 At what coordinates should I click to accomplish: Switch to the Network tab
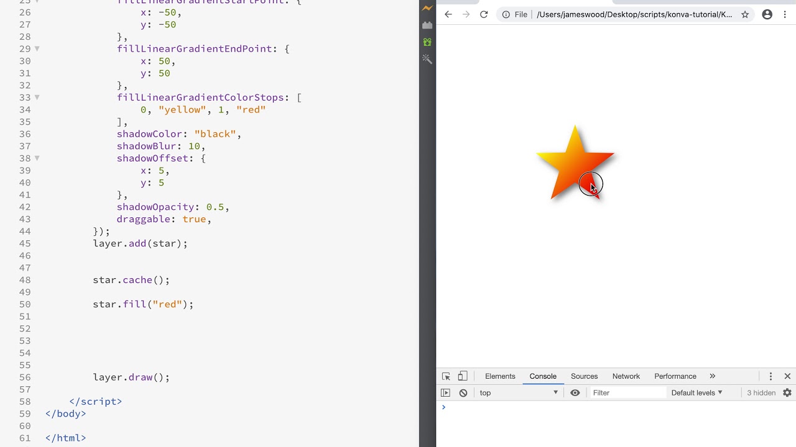pos(626,376)
